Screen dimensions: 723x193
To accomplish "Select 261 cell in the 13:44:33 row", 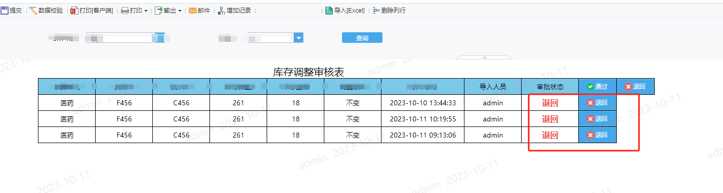I will 238,103.
